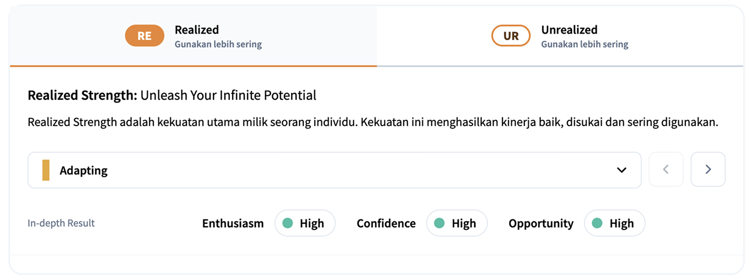Click the orange RE badge icon

pyautogui.click(x=144, y=36)
